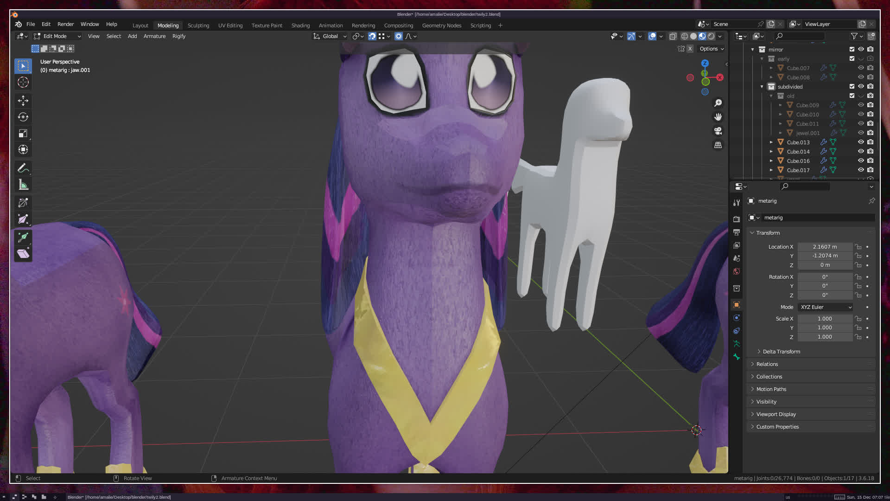Viewport: 890px width, 501px height.
Task: Expand the Delta Transform section
Action: click(782, 352)
